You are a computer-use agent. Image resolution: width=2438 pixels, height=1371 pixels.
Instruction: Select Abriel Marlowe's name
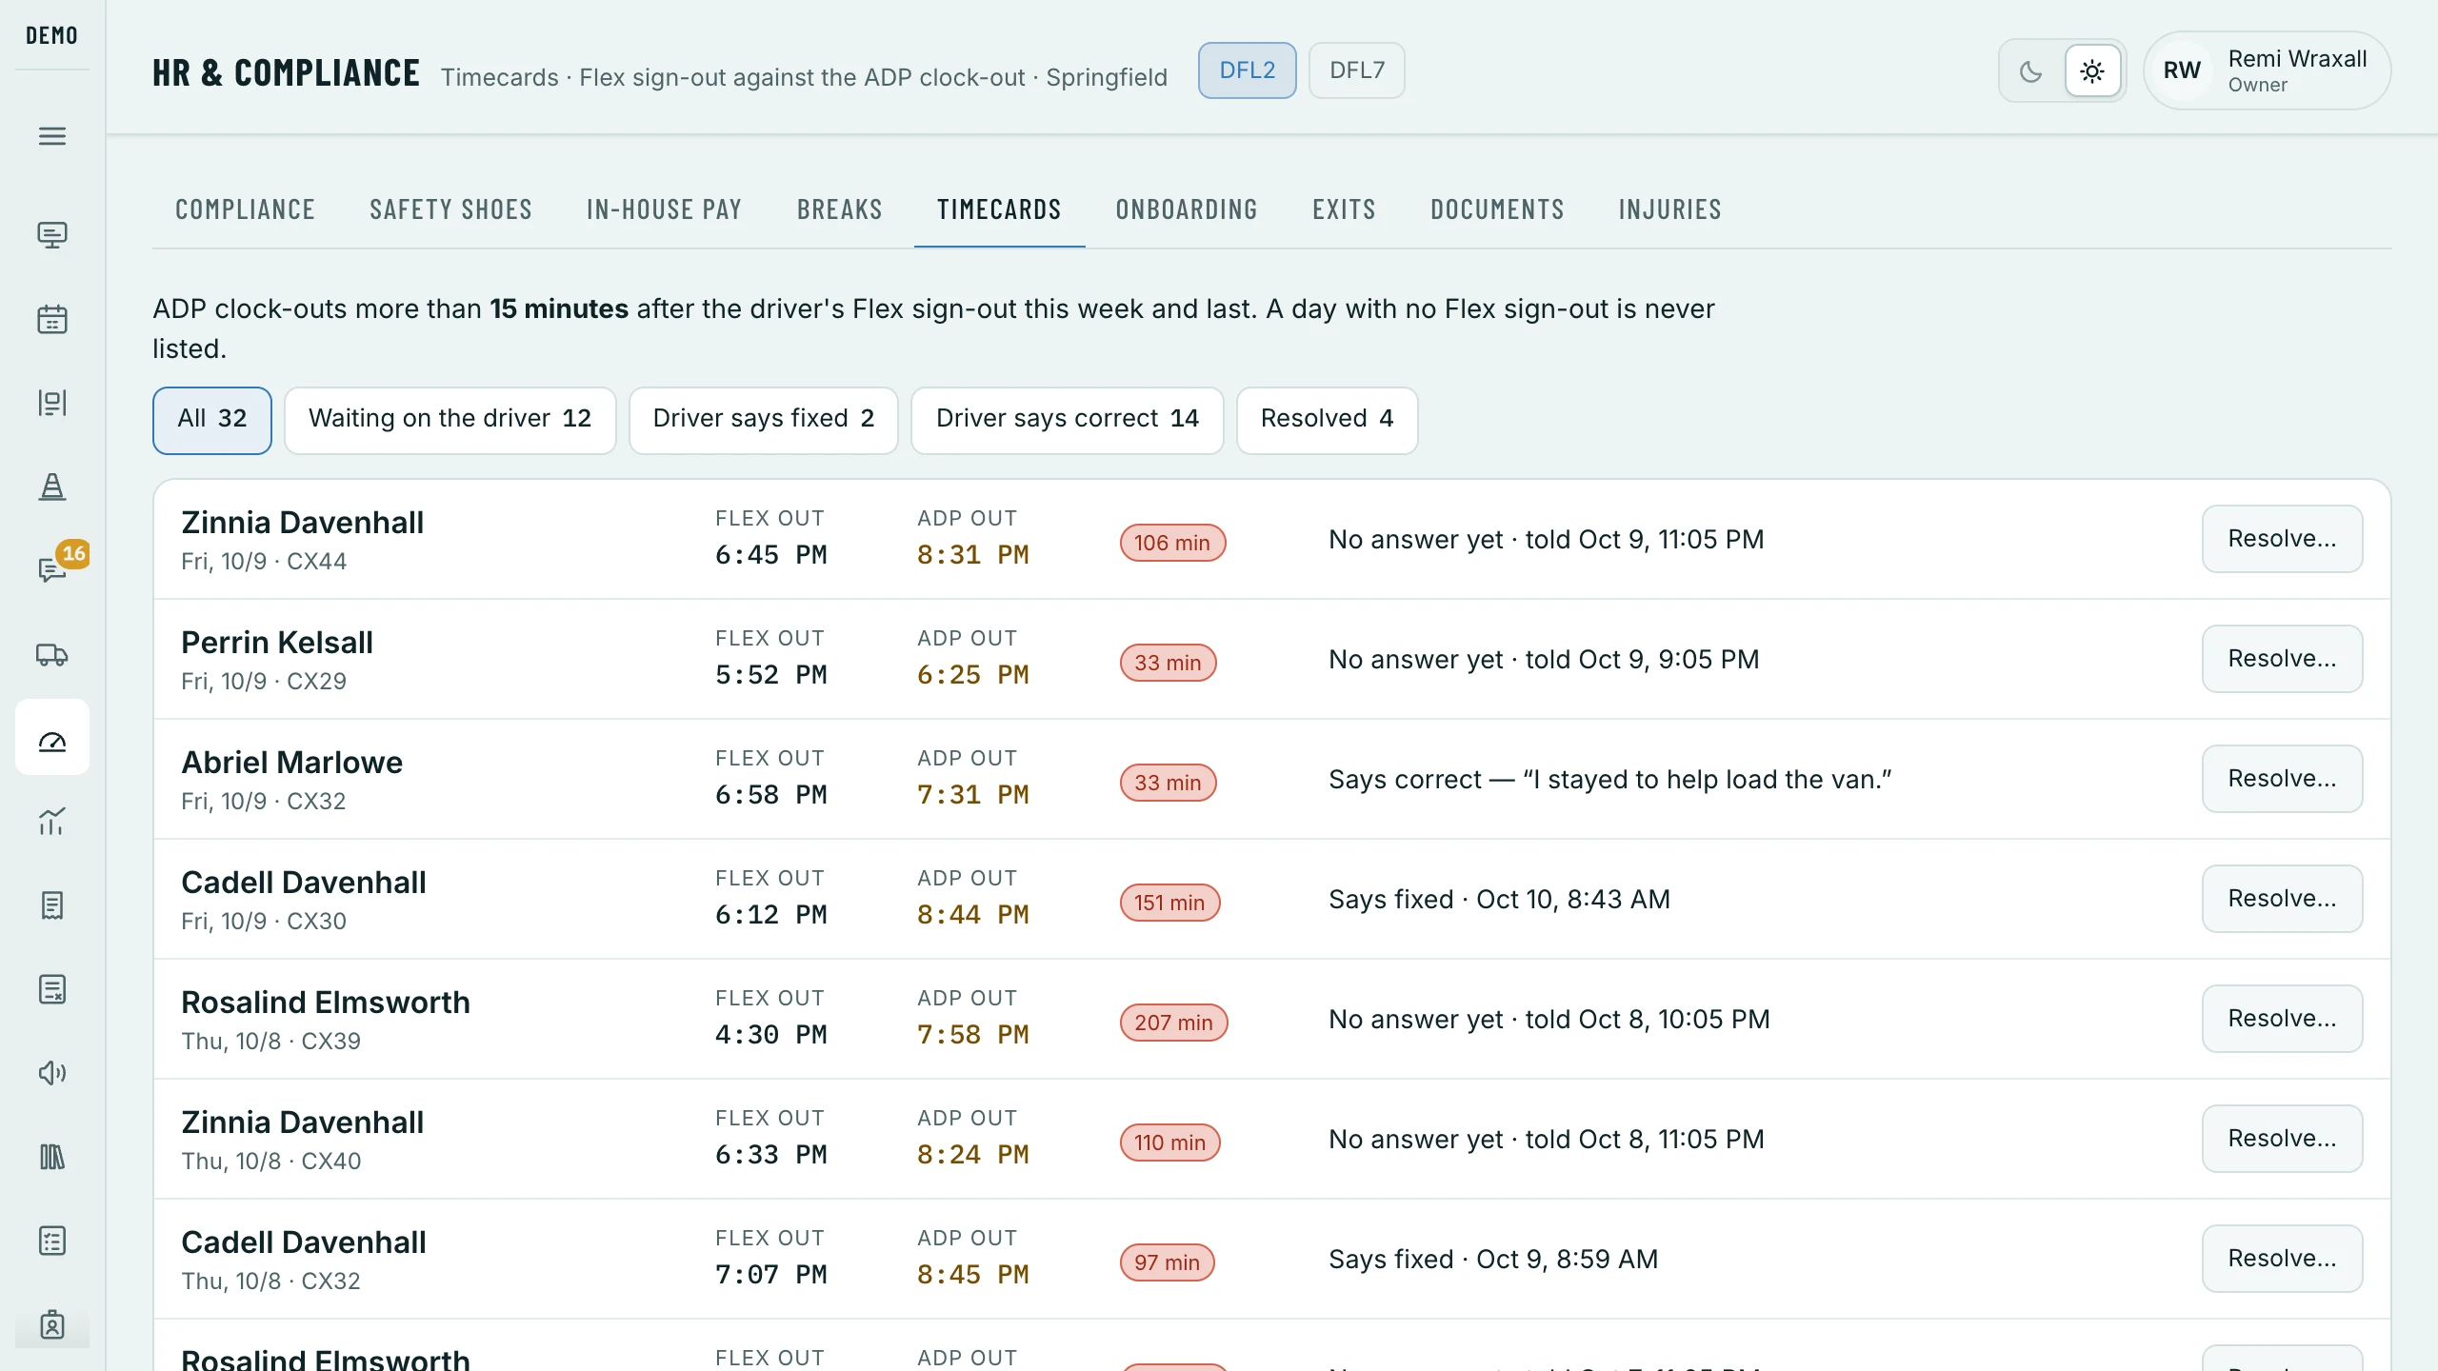tap(292, 763)
